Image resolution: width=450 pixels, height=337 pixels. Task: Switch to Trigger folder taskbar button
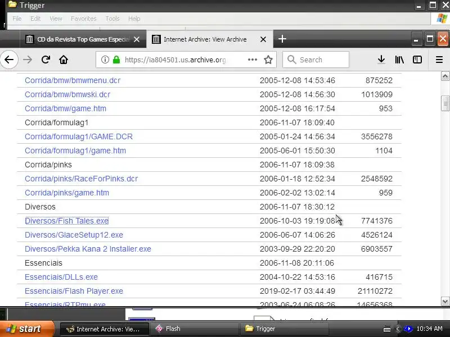284,329
